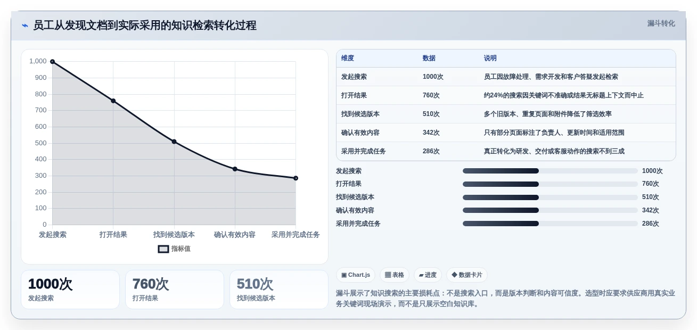Select the 表格 tag chip
Screen dimensions: 697x330
point(395,275)
